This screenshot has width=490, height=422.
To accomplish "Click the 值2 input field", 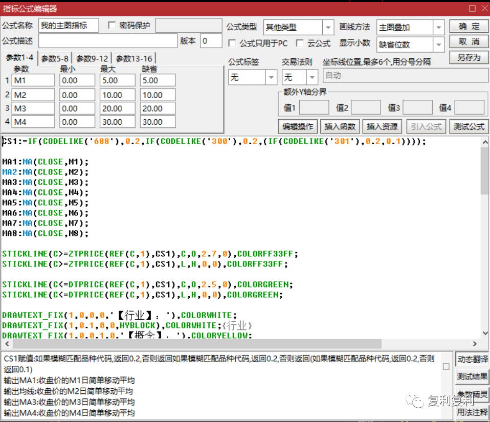I will [x=366, y=107].
